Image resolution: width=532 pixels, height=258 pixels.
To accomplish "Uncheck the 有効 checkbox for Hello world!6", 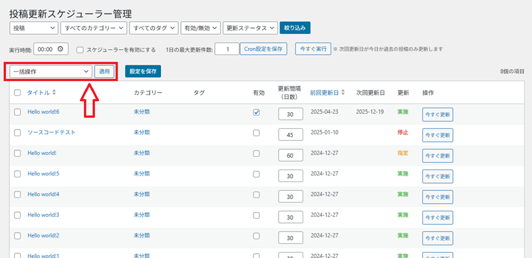I will (257, 112).
